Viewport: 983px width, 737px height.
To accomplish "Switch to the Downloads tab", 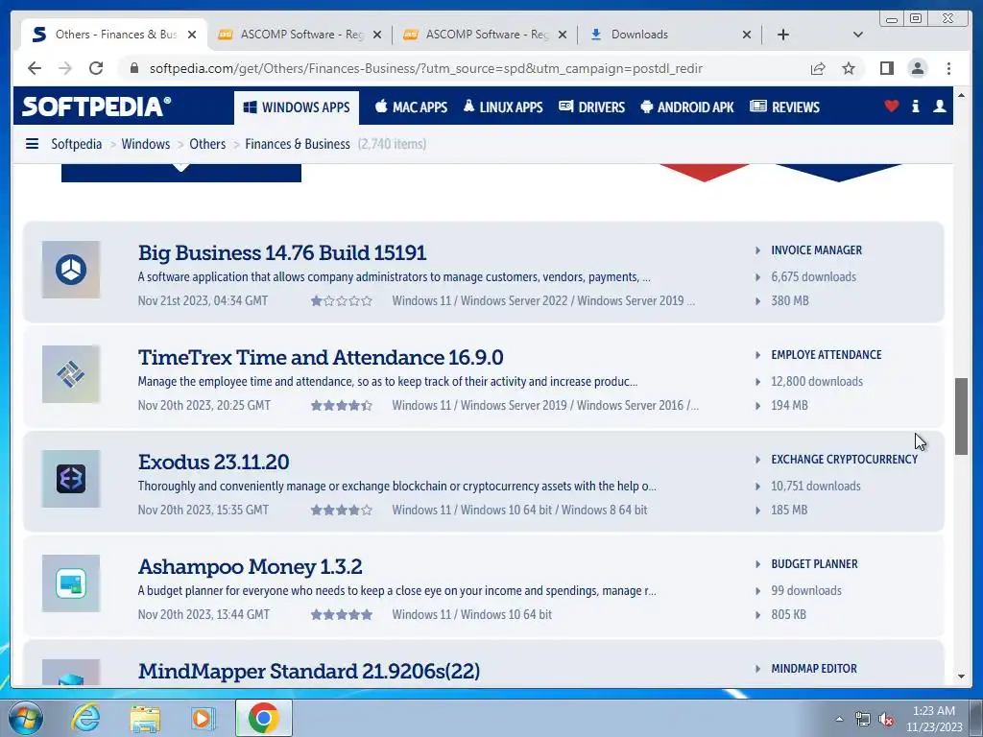I will click(x=665, y=35).
